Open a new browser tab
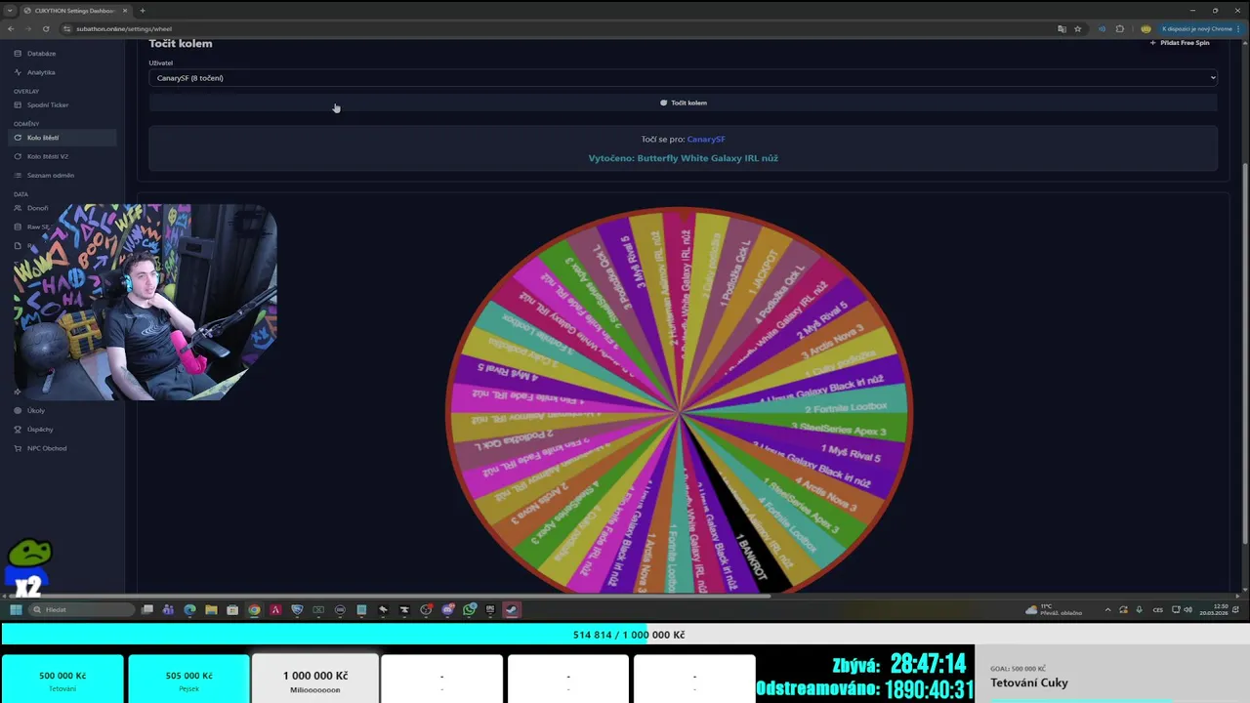This screenshot has width=1250, height=703. tap(143, 11)
